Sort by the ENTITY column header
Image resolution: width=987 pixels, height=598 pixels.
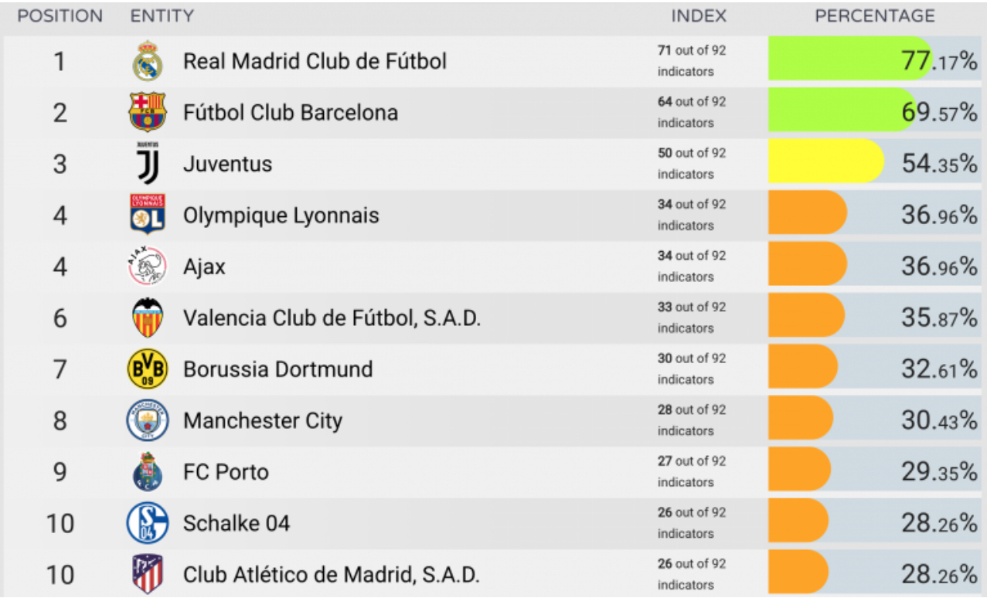point(162,16)
